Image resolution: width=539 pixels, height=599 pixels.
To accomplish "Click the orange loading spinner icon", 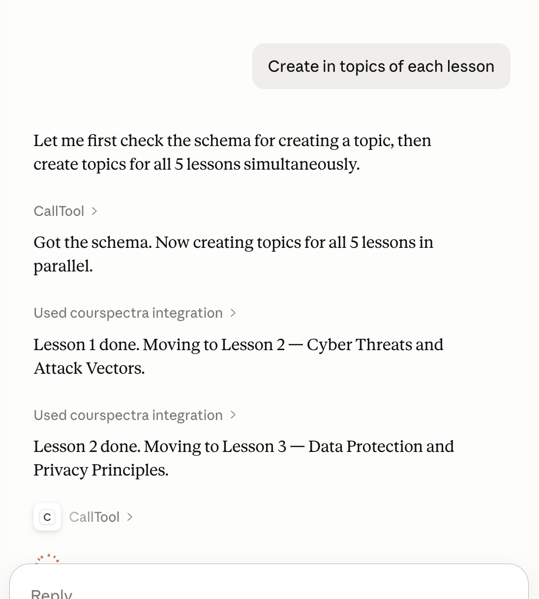I will 48,559.
